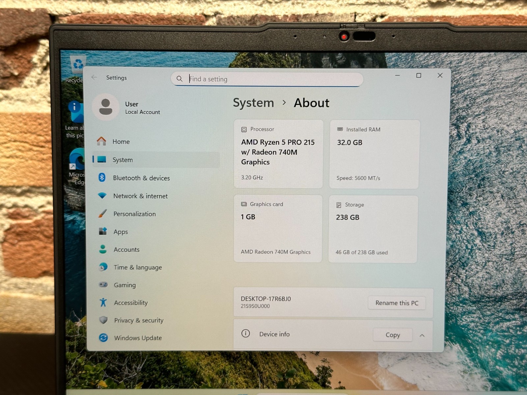Screen dimensions: 527x395
Task: Select System in the sidebar
Action: pyautogui.click(x=156, y=160)
